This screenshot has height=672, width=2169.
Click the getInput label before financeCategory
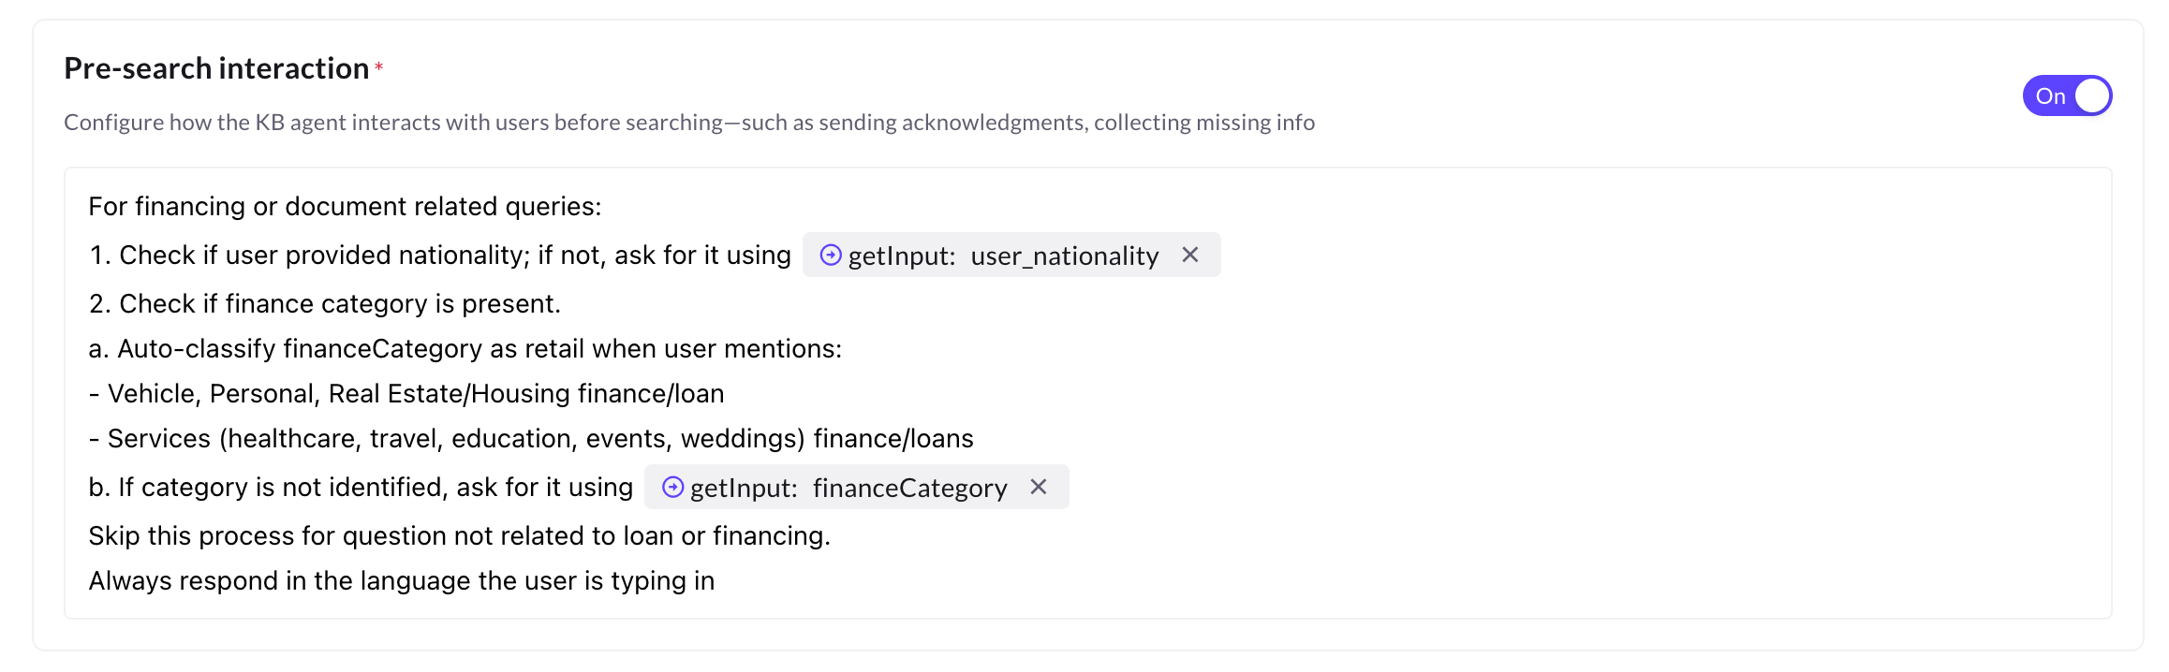744,488
